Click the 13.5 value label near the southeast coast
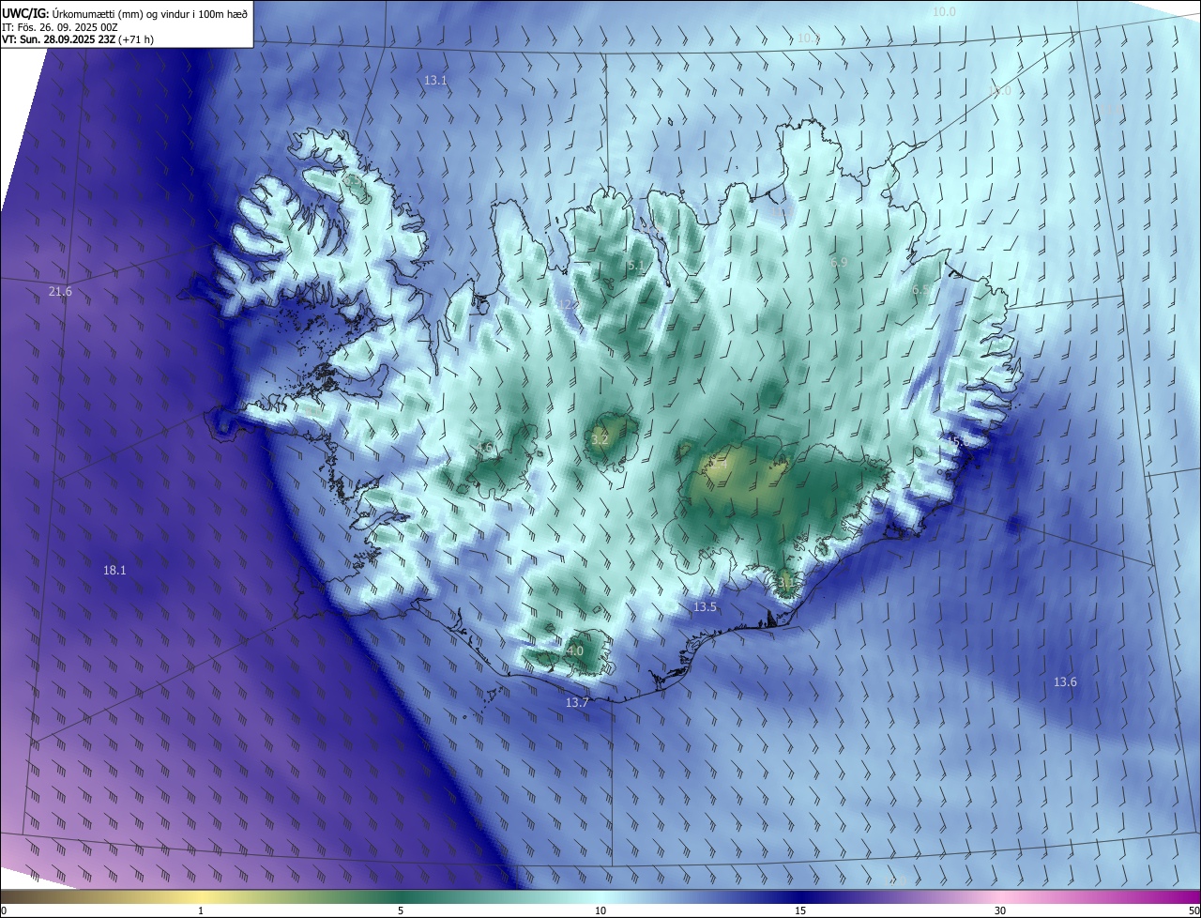This screenshot has width=1201, height=918. 705,607
